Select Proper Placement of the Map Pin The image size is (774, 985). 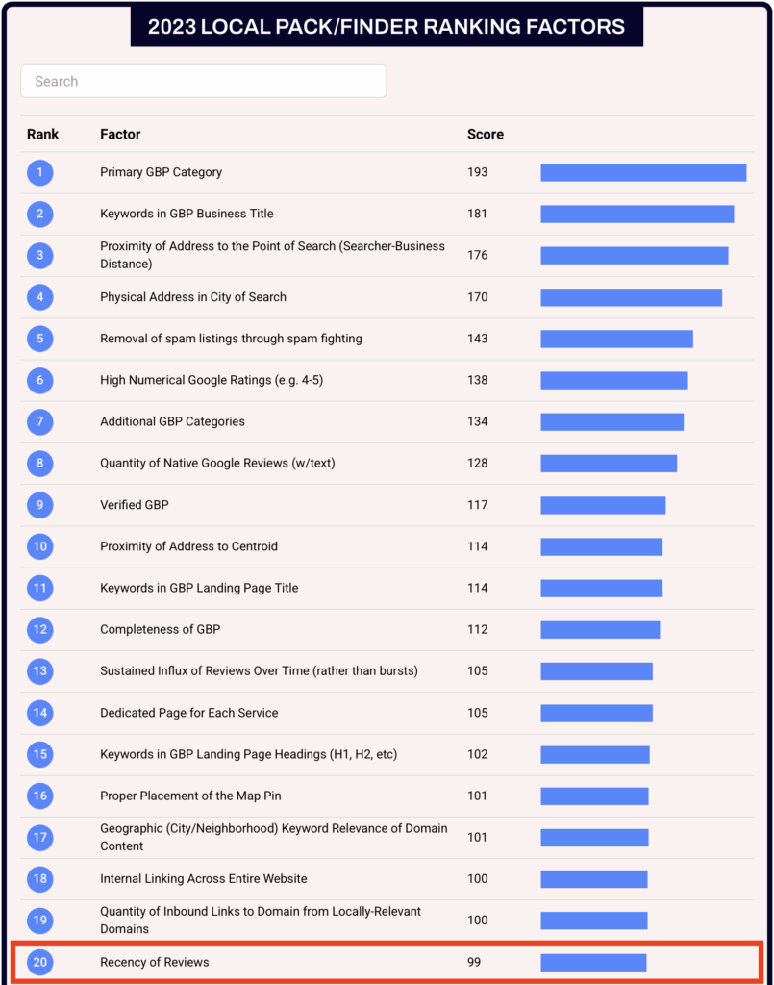[190, 796]
